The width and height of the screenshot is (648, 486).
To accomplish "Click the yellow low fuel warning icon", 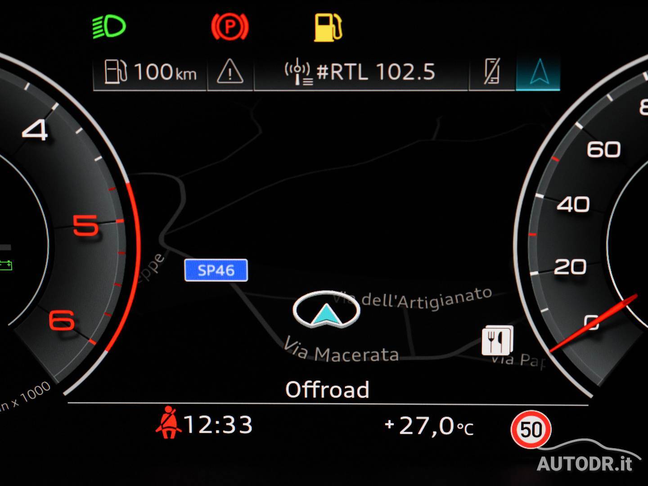I will coord(328,27).
